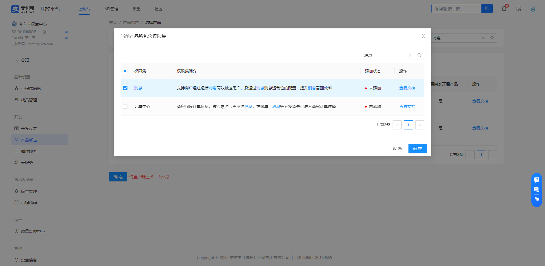The image size is (545, 266).
Task: Click the top bar search magnifier button
Action: (x=487, y=9)
